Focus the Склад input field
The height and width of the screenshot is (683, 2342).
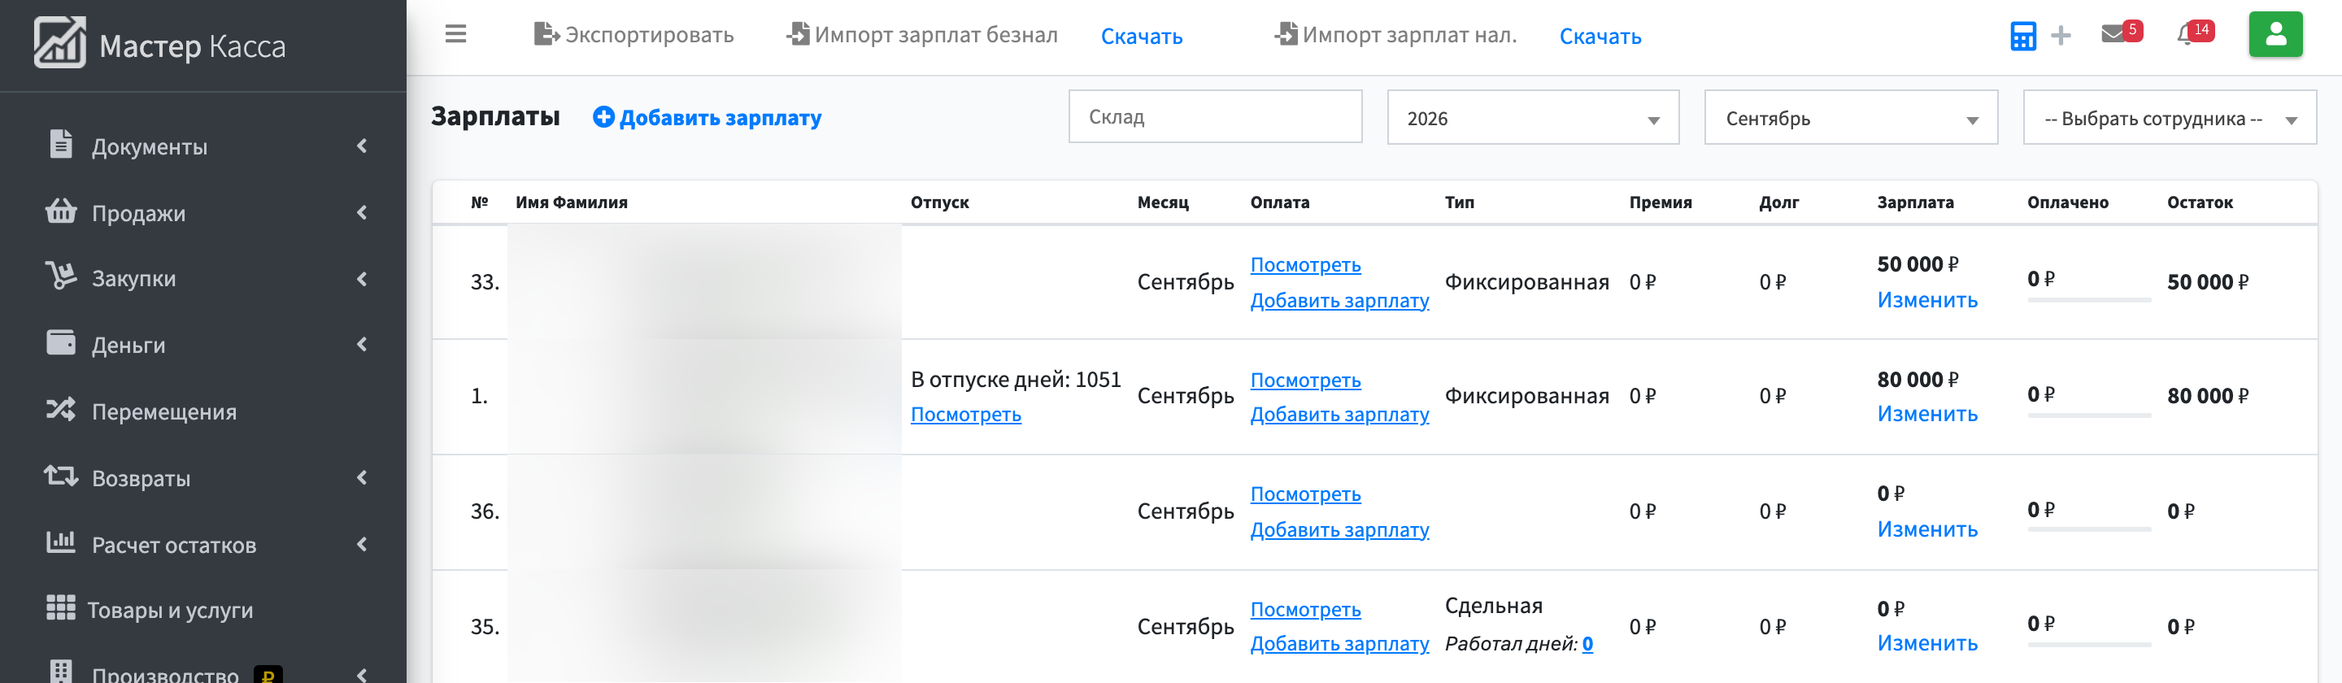coord(1215,116)
